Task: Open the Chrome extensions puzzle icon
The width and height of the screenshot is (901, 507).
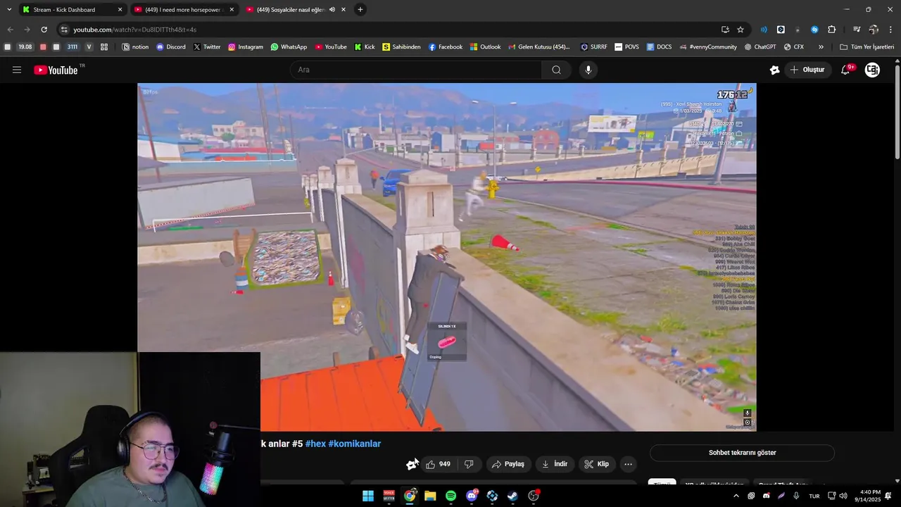Action: (831, 30)
